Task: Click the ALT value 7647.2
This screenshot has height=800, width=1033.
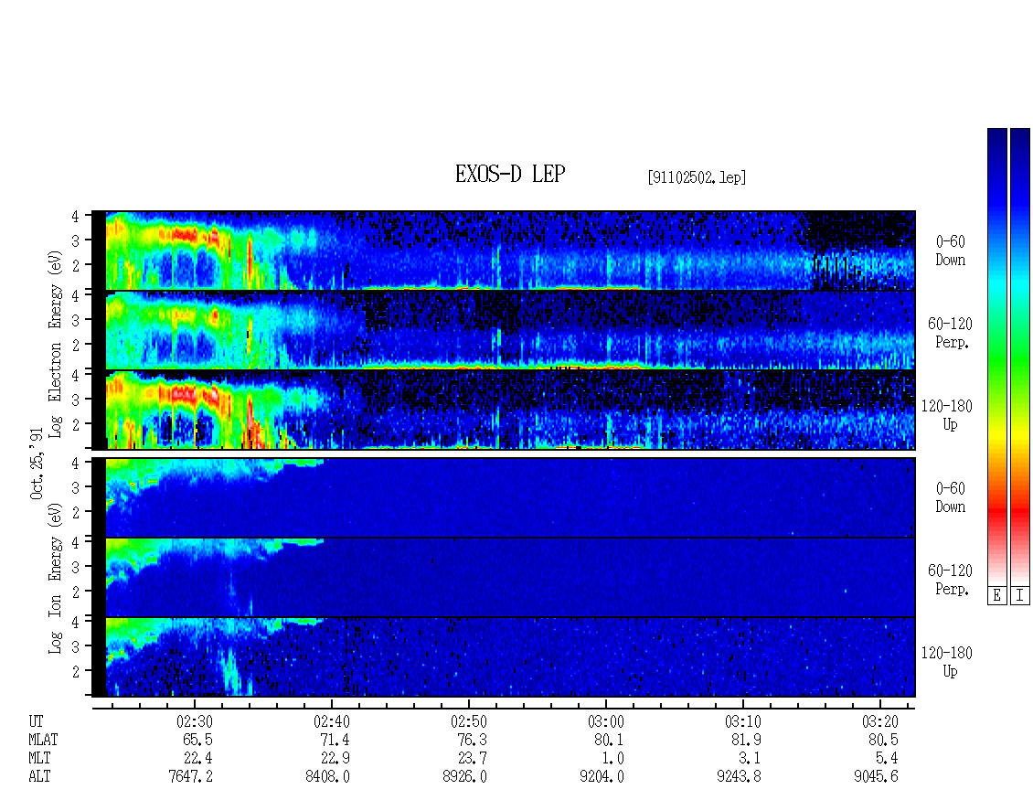Action: pos(191,777)
